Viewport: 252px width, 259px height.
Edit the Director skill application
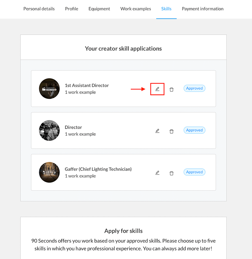point(157,131)
